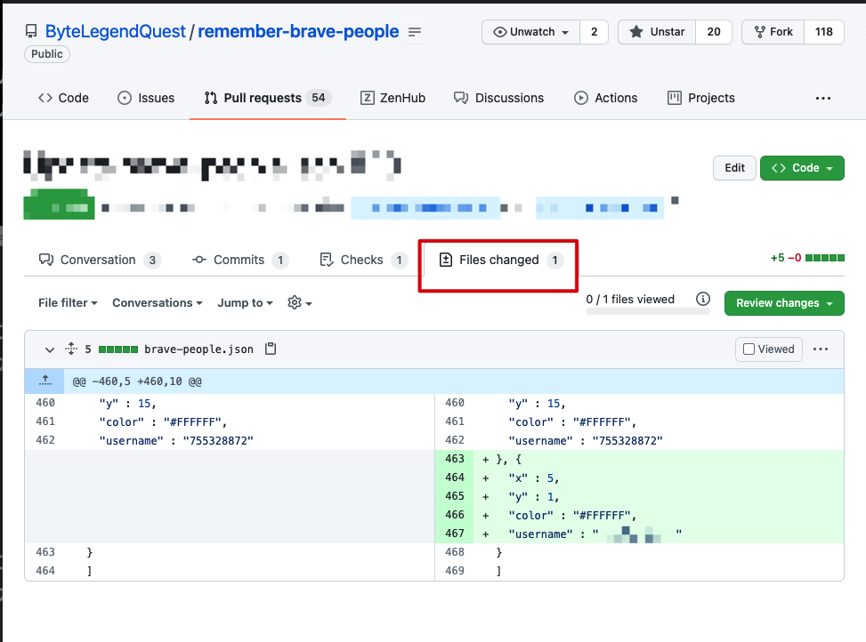Click the files viewed progress bar
Screen dimensions: 866x642
pyautogui.click(x=647, y=311)
